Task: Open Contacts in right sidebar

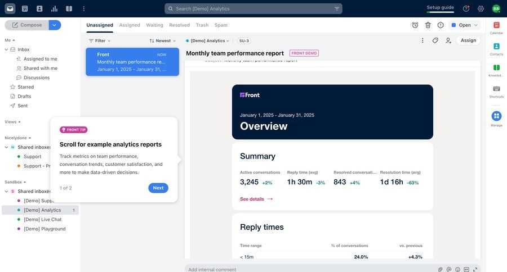Action: 496,49
